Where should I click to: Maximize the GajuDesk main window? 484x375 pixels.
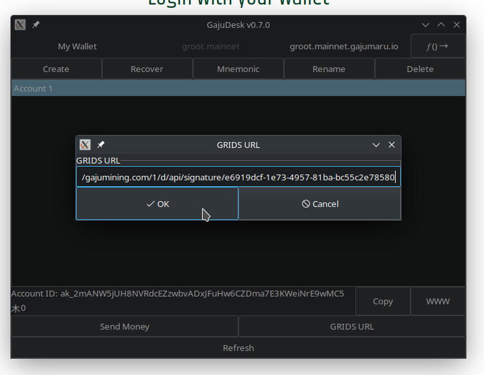(x=441, y=25)
